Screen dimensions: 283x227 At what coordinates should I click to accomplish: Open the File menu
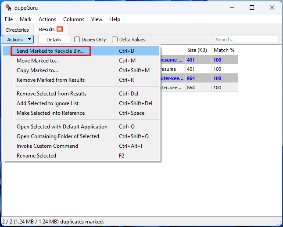pyautogui.click(x=9, y=19)
